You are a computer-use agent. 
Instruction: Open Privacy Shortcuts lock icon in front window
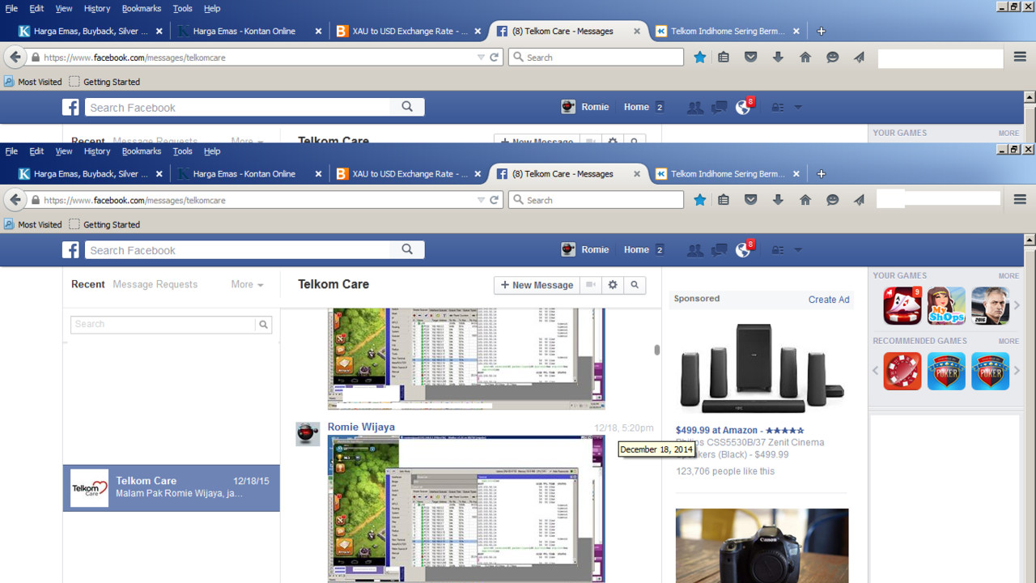777,250
